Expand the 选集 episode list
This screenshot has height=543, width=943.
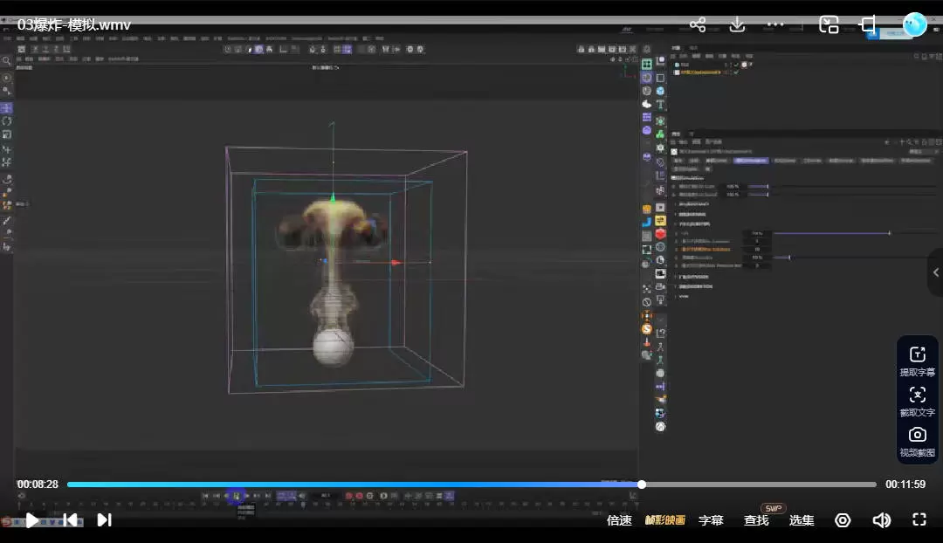coord(802,520)
